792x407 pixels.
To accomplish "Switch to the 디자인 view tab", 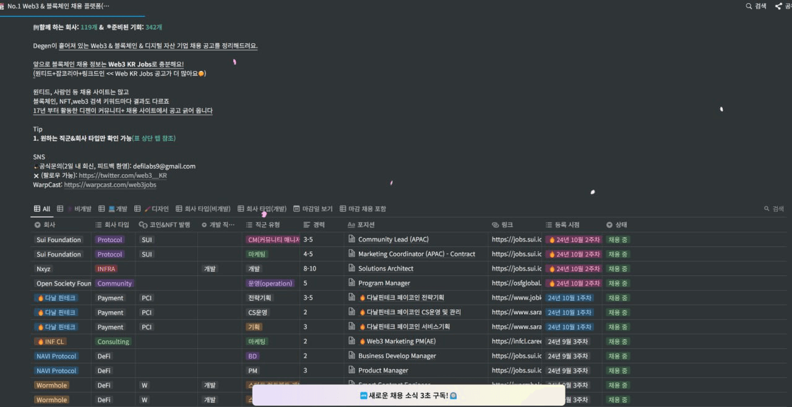I will click(152, 209).
